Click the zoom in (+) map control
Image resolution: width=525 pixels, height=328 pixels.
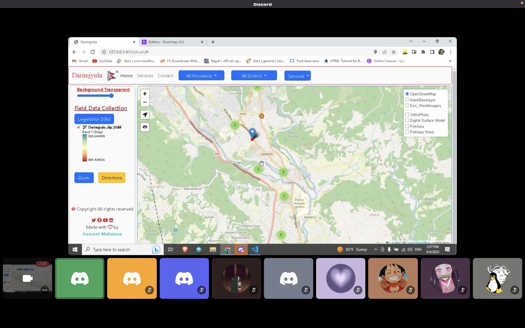145,93
